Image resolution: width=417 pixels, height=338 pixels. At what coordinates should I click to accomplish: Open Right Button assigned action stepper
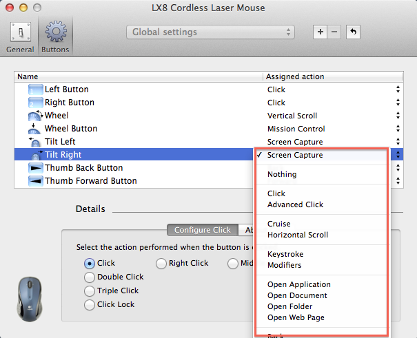[x=398, y=102]
